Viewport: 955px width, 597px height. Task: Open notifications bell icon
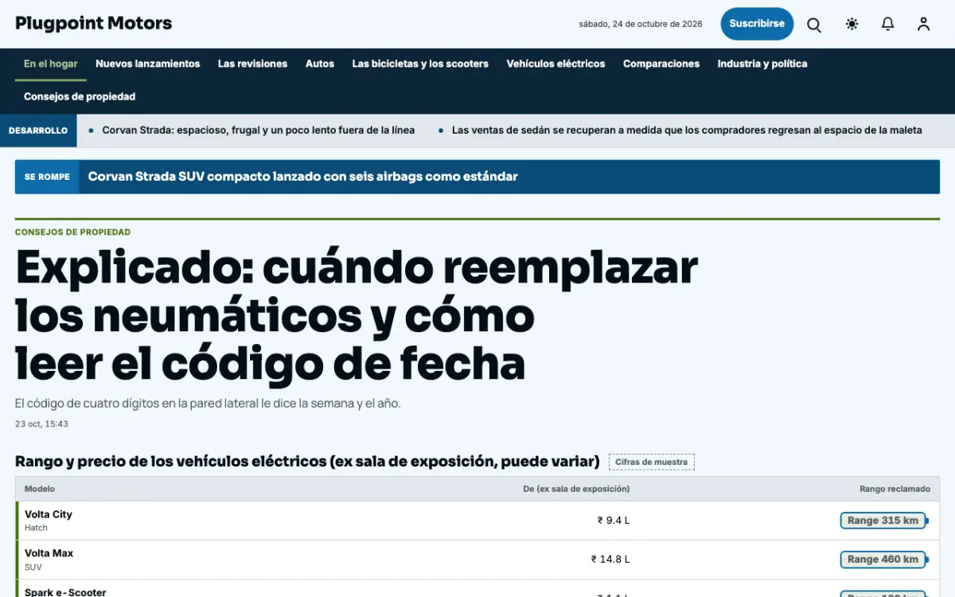coord(887,25)
